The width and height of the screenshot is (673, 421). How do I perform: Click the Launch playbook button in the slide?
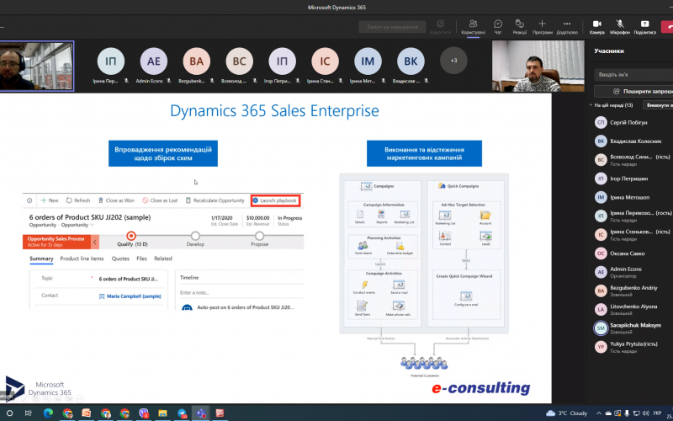(x=275, y=200)
